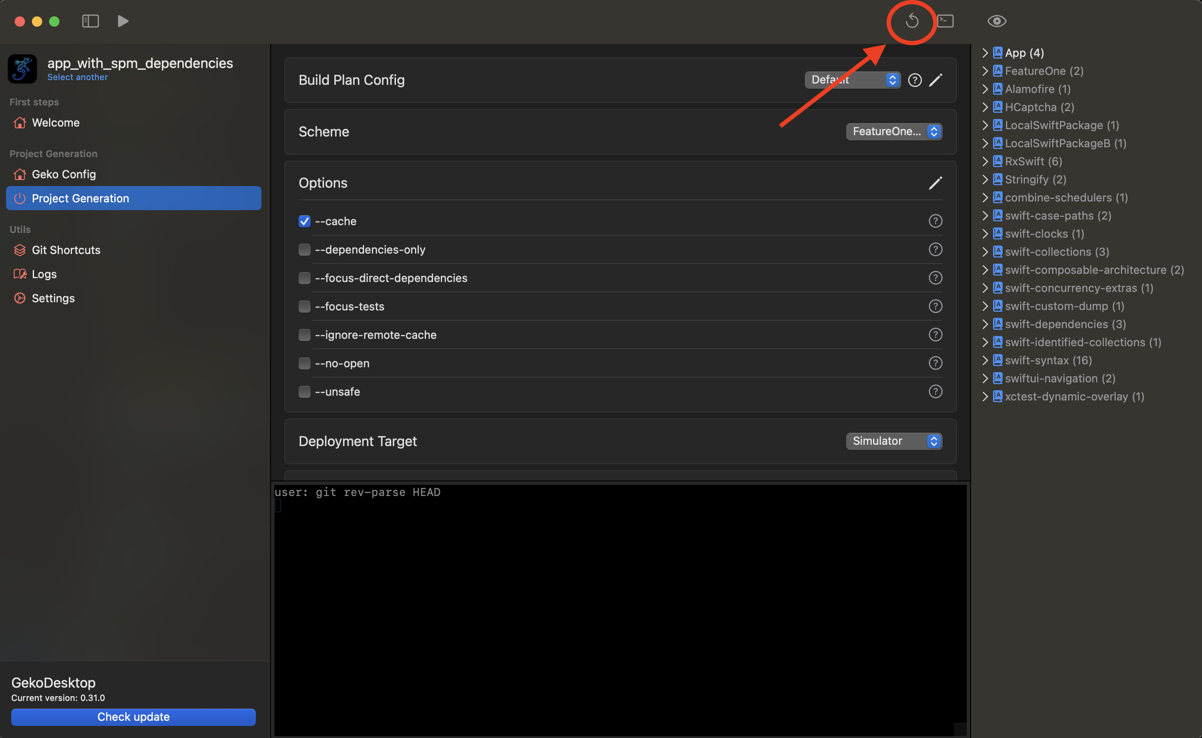
Task: Edit Build Plan Config with pencil icon
Action: pos(935,80)
